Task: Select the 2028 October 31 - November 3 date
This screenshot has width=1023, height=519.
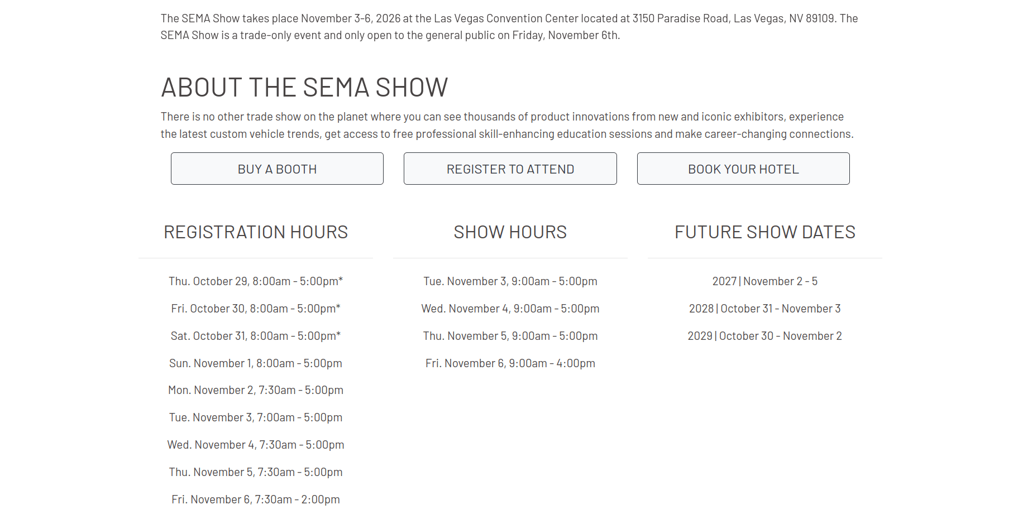Action: [764, 309]
